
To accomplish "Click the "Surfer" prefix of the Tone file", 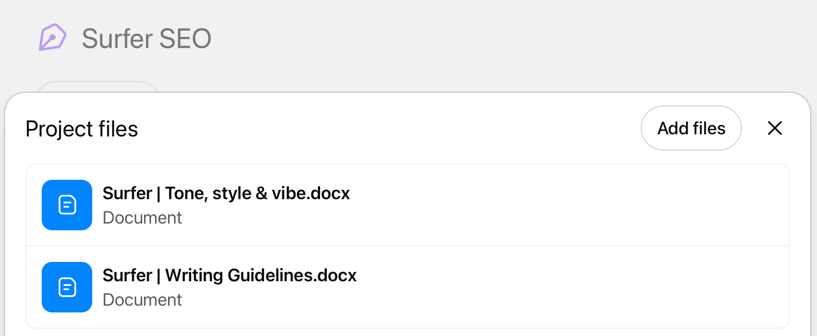I will 127,193.
